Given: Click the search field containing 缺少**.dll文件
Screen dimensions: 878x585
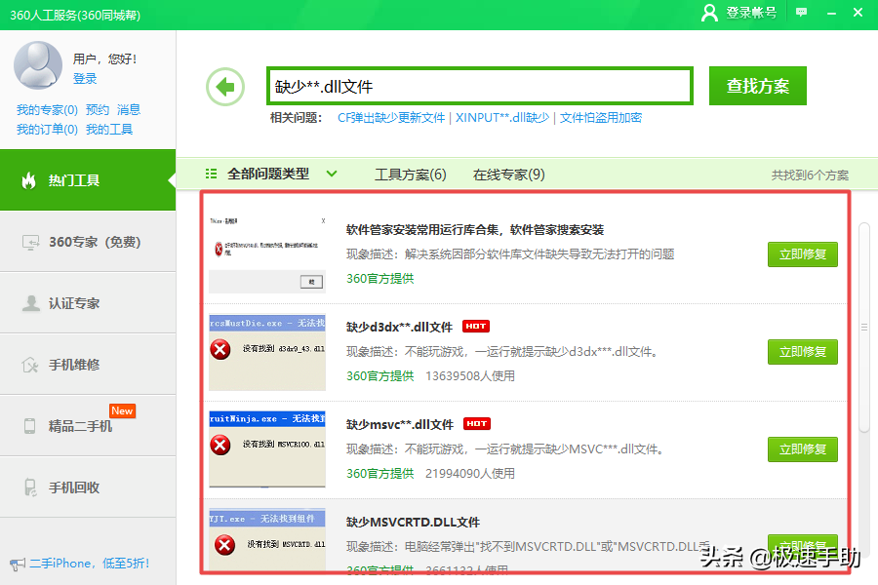Looking at the screenshot, I should pyautogui.click(x=480, y=86).
